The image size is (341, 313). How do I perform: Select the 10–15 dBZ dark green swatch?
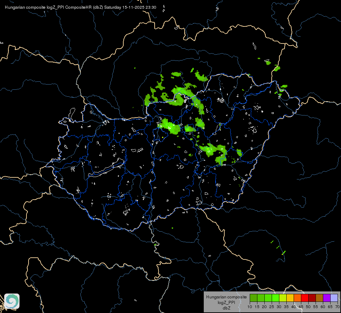coord(254,298)
